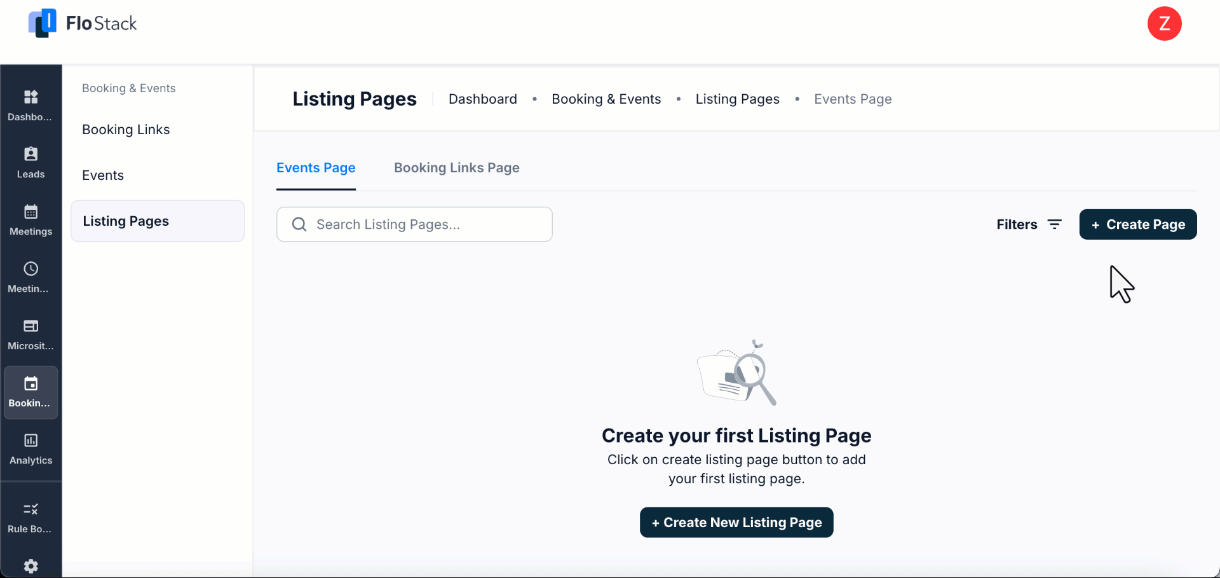1220x578 pixels.
Task: Expand the Booking & Events breadcrumb
Action: [x=606, y=99]
